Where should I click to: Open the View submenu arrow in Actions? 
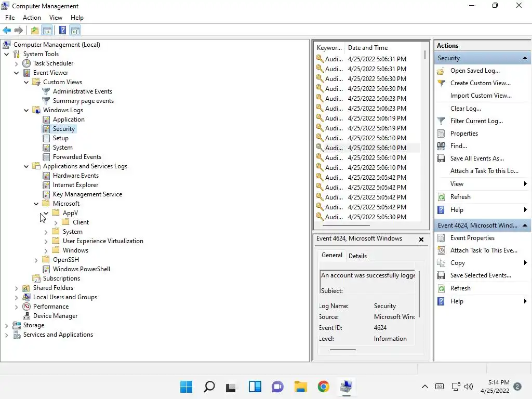(525, 183)
